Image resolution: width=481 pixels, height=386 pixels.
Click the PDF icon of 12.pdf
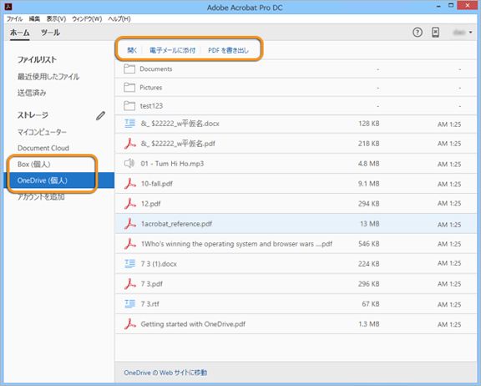pyautogui.click(x=129, y=204)
